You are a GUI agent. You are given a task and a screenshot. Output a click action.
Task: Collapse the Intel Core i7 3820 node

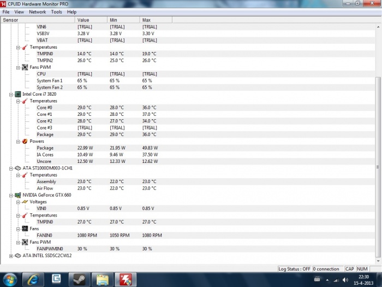[11, 95]
